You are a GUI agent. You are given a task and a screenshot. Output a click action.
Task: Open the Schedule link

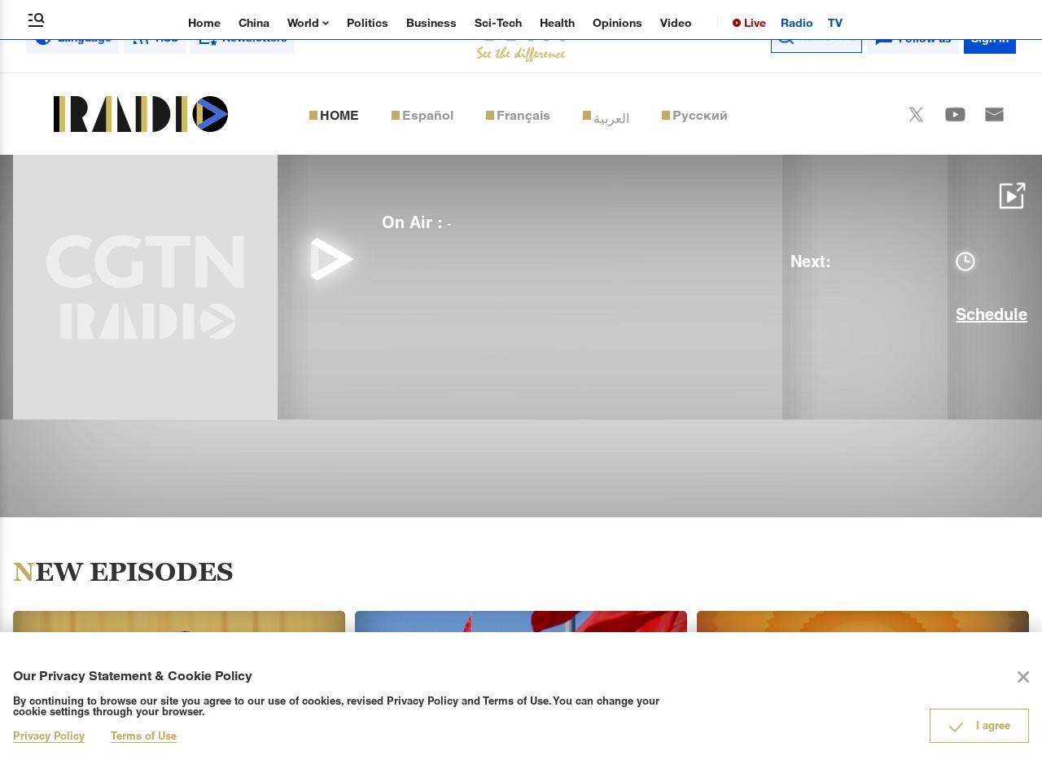coord(991,314)
